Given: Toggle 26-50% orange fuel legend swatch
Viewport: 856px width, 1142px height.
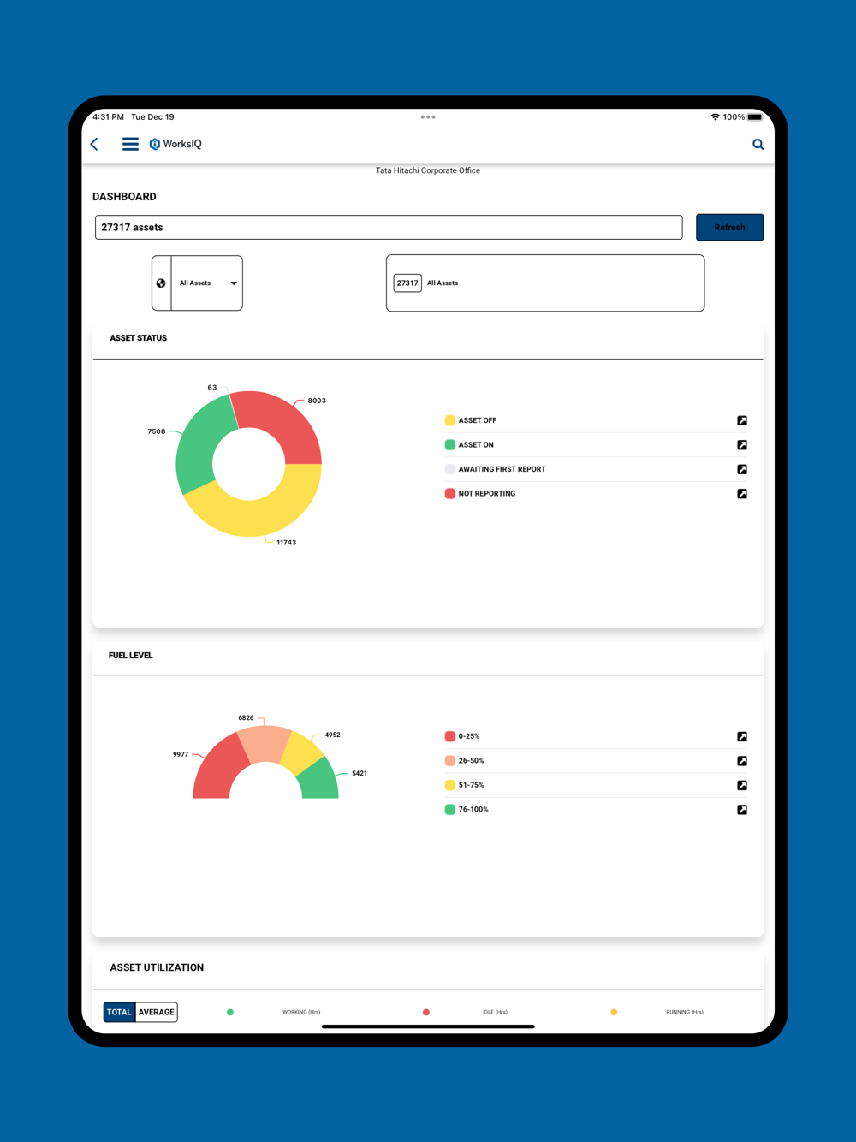Looking at the screenshot, I should click(450, 761).
